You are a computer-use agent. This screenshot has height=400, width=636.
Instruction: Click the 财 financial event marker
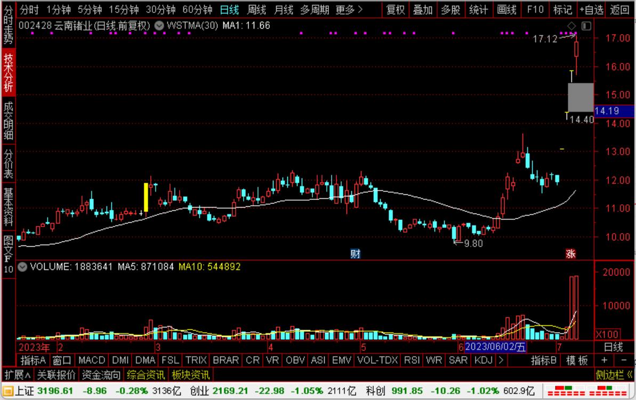coord(355,254)
